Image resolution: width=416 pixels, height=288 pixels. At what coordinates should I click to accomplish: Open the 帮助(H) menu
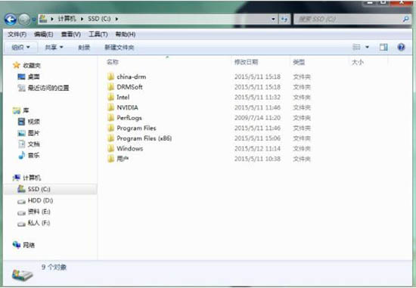(x=126, y=34)
